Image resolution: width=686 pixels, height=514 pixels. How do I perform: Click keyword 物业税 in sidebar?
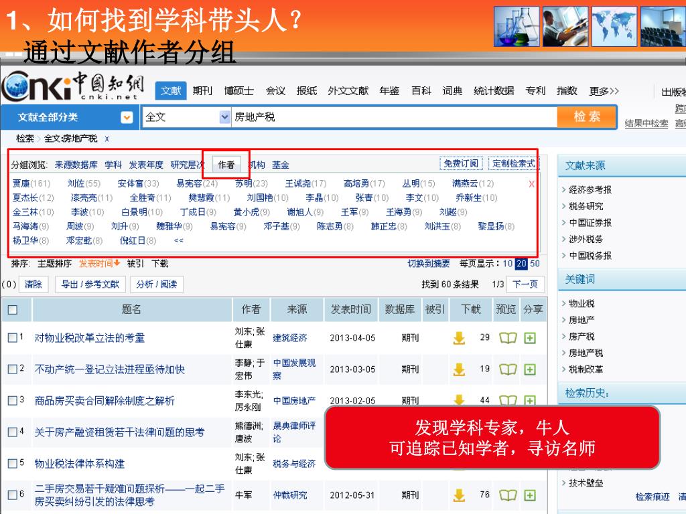581,303
